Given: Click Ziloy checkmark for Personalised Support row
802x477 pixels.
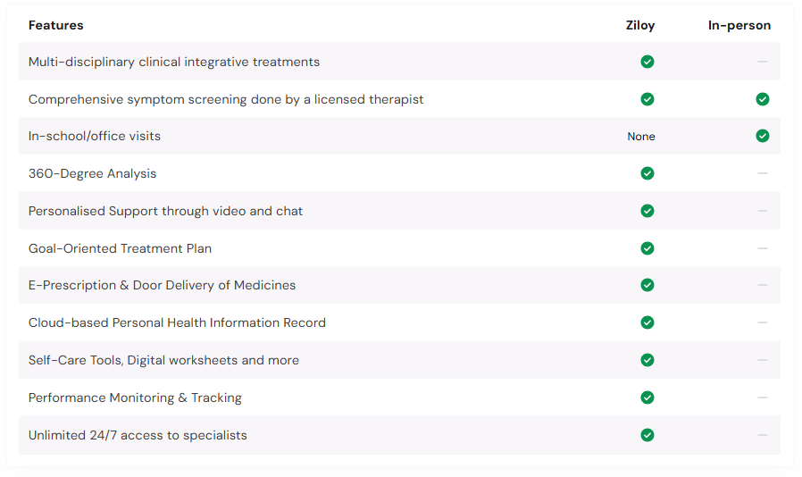Looking at the screenshot, I should [x=647, y=211].
